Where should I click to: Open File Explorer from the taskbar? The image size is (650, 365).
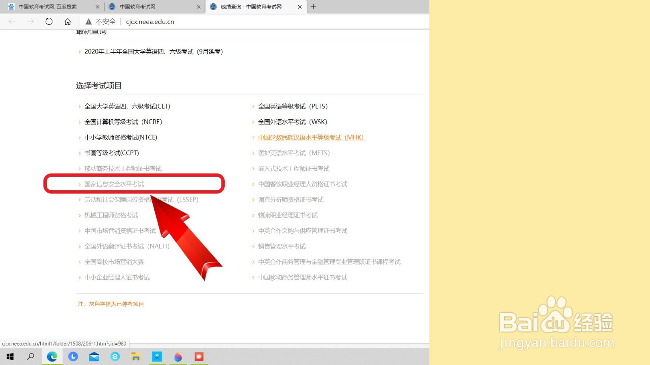click(136, 356)
